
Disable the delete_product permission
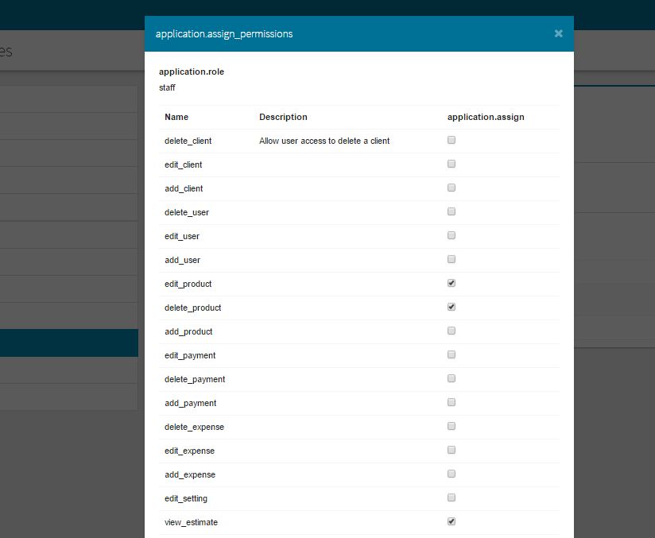452,307
